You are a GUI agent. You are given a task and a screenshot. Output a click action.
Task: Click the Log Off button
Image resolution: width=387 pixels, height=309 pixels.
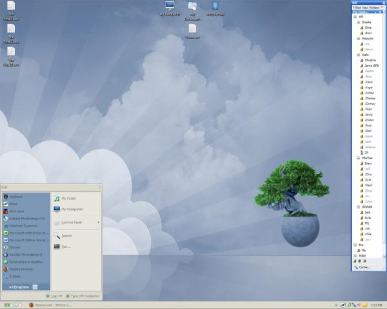(54, 296)
